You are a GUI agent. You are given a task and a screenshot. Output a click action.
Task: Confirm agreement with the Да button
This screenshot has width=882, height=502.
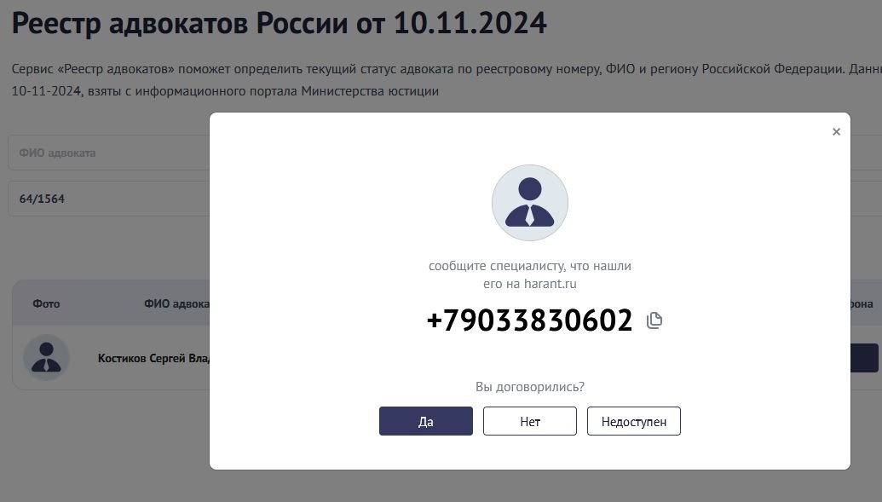pos(426,421)
